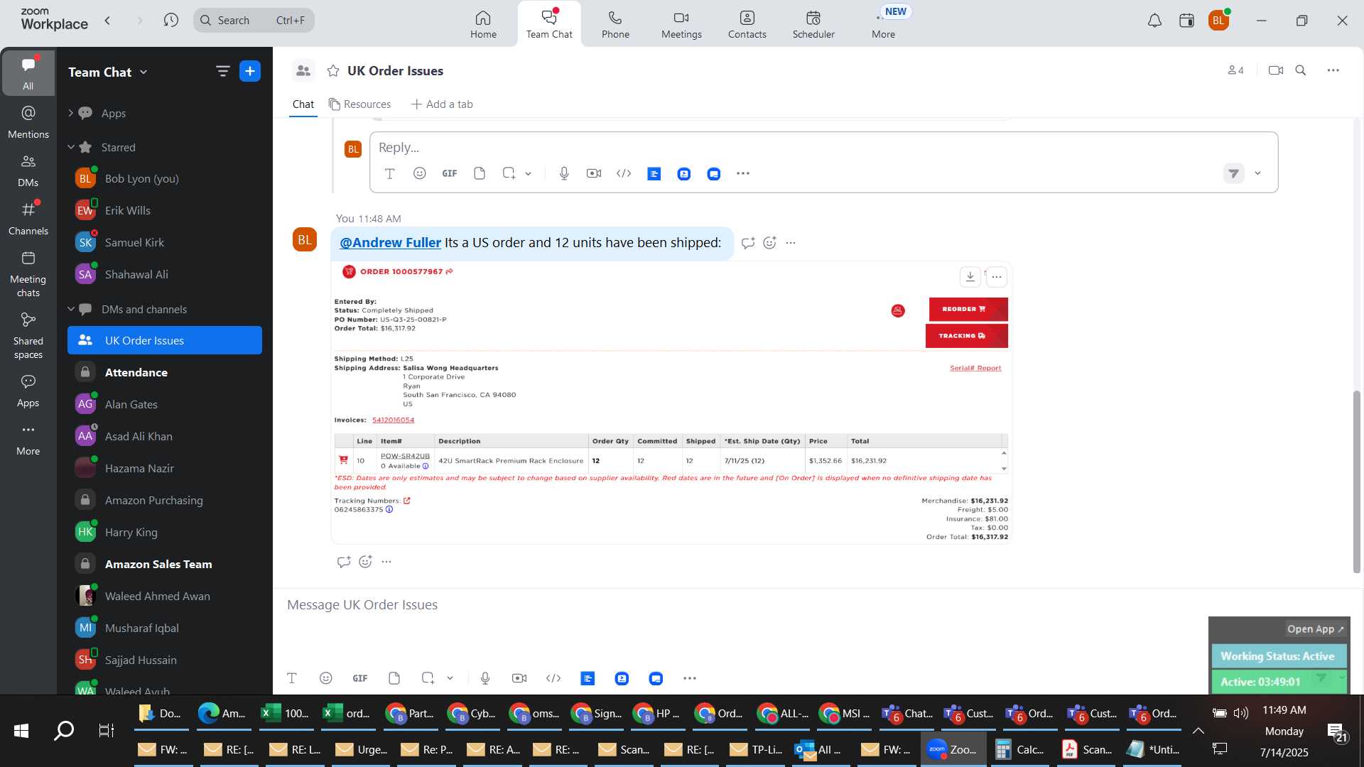This screenshot has height=767, width=1364.
Task: View the channel members count icon
Action: [1235, 70]
